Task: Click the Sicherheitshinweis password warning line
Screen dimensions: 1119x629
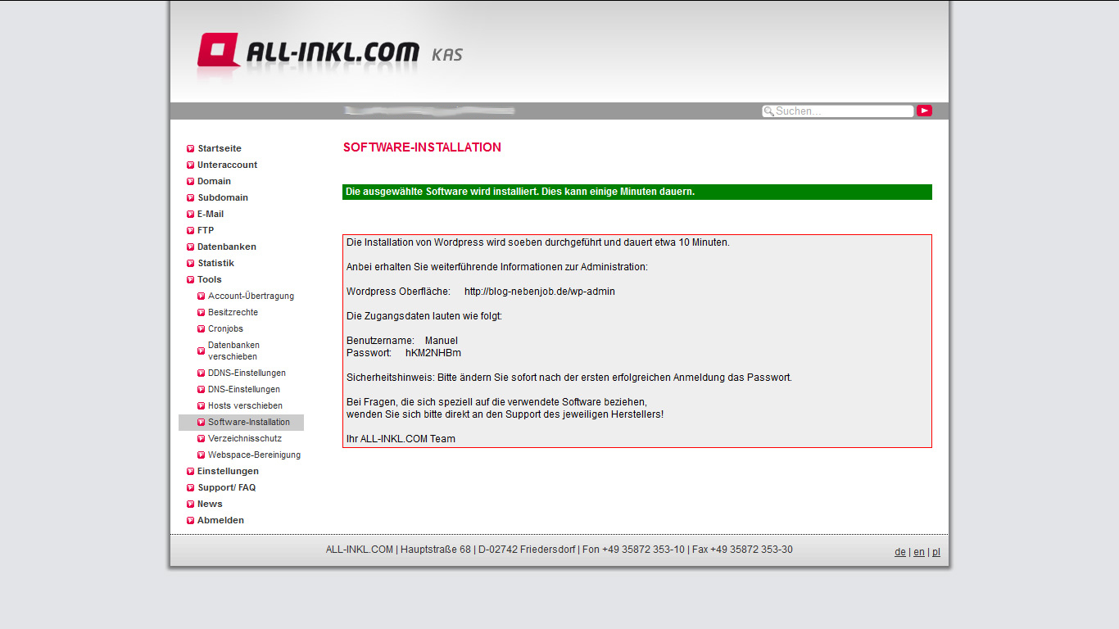Action: tap(569, 378)
